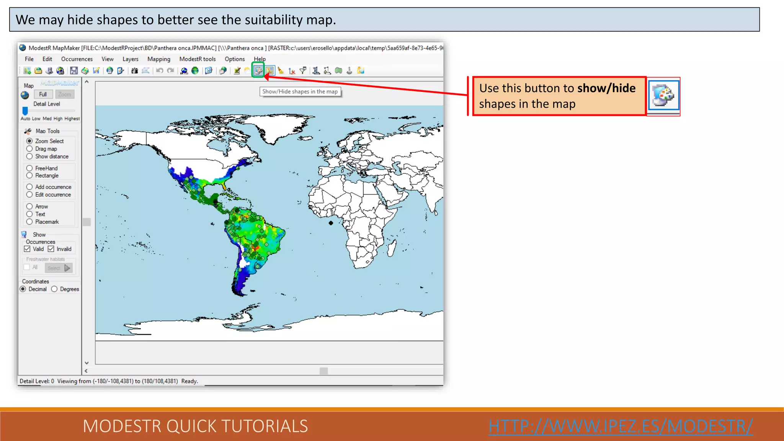Click the Full map button
784x441 pixels.
pos(43,94)
